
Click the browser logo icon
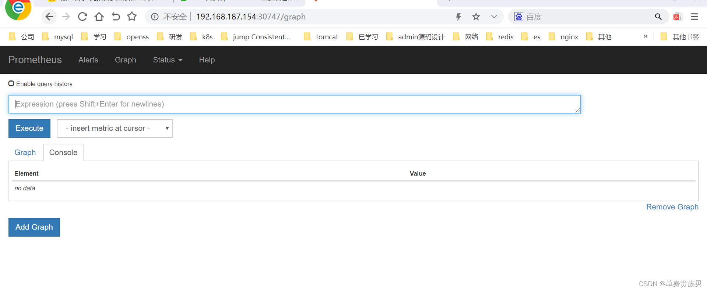coord(18,9)
